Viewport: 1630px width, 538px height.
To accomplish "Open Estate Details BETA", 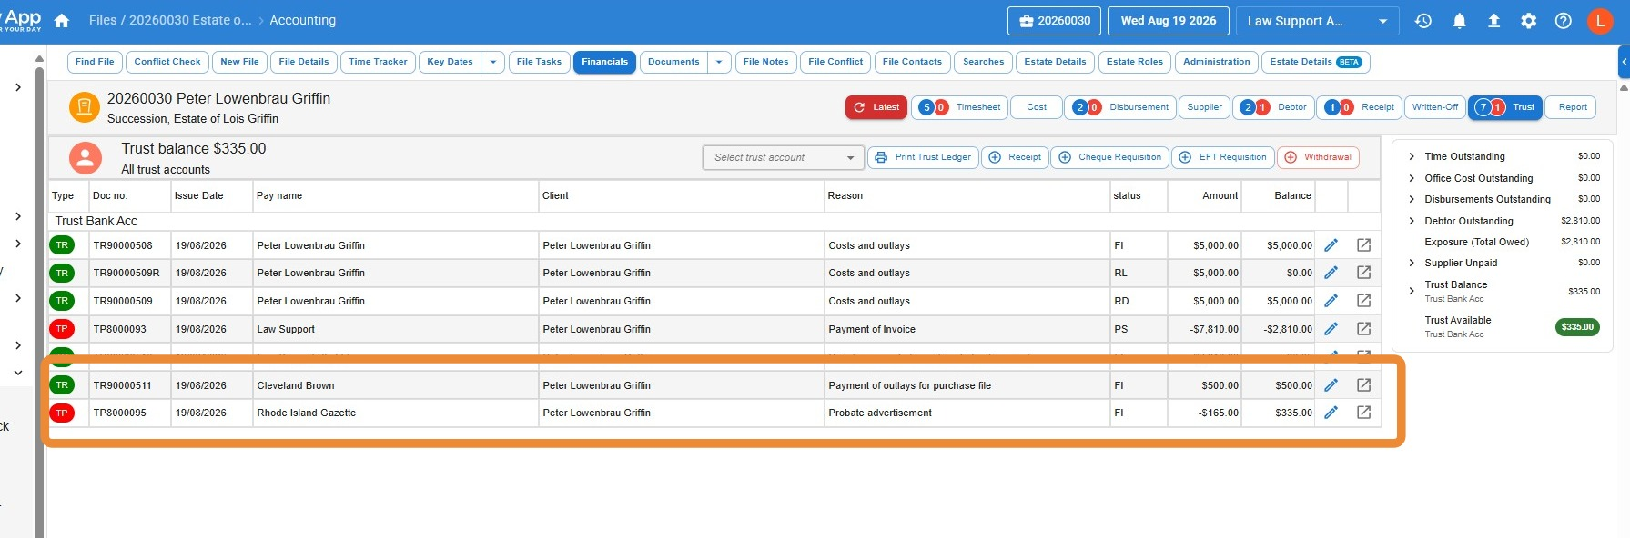I will [1315, 62].
